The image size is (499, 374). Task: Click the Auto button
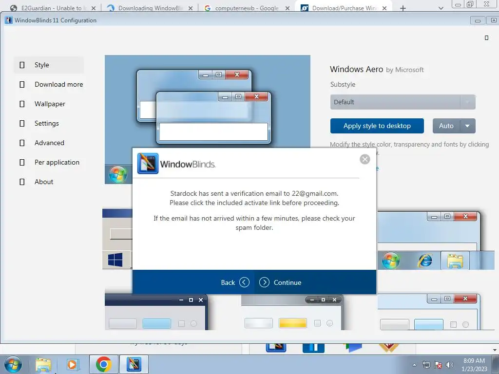(x=446, y=126)
